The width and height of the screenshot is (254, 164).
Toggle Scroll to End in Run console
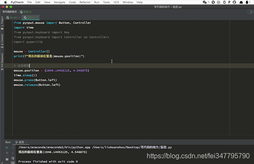13,163
